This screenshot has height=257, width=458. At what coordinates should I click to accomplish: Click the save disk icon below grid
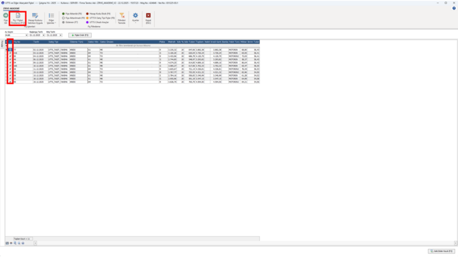click(7, 243)
